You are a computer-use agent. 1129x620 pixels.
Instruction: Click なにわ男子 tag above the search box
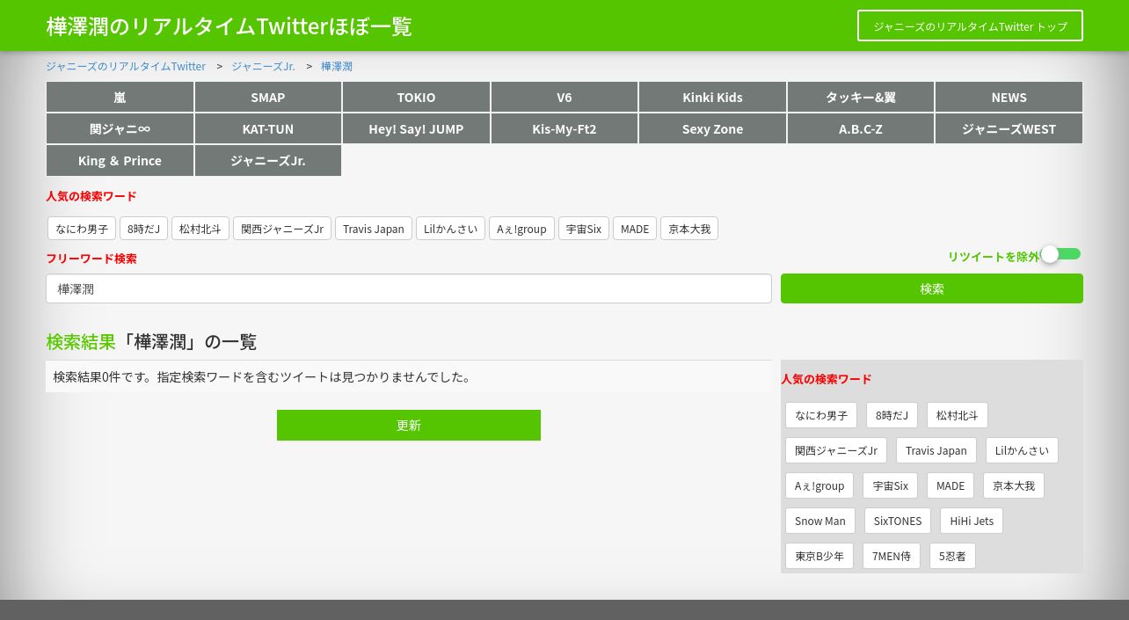(x=82, y=229)
